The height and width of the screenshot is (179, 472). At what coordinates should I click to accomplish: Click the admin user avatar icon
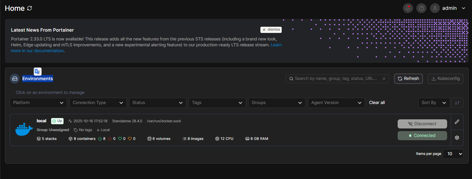pos(435,8)
